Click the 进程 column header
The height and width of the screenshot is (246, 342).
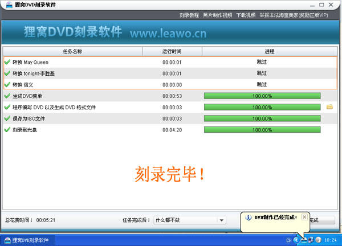tap(270, 51)
